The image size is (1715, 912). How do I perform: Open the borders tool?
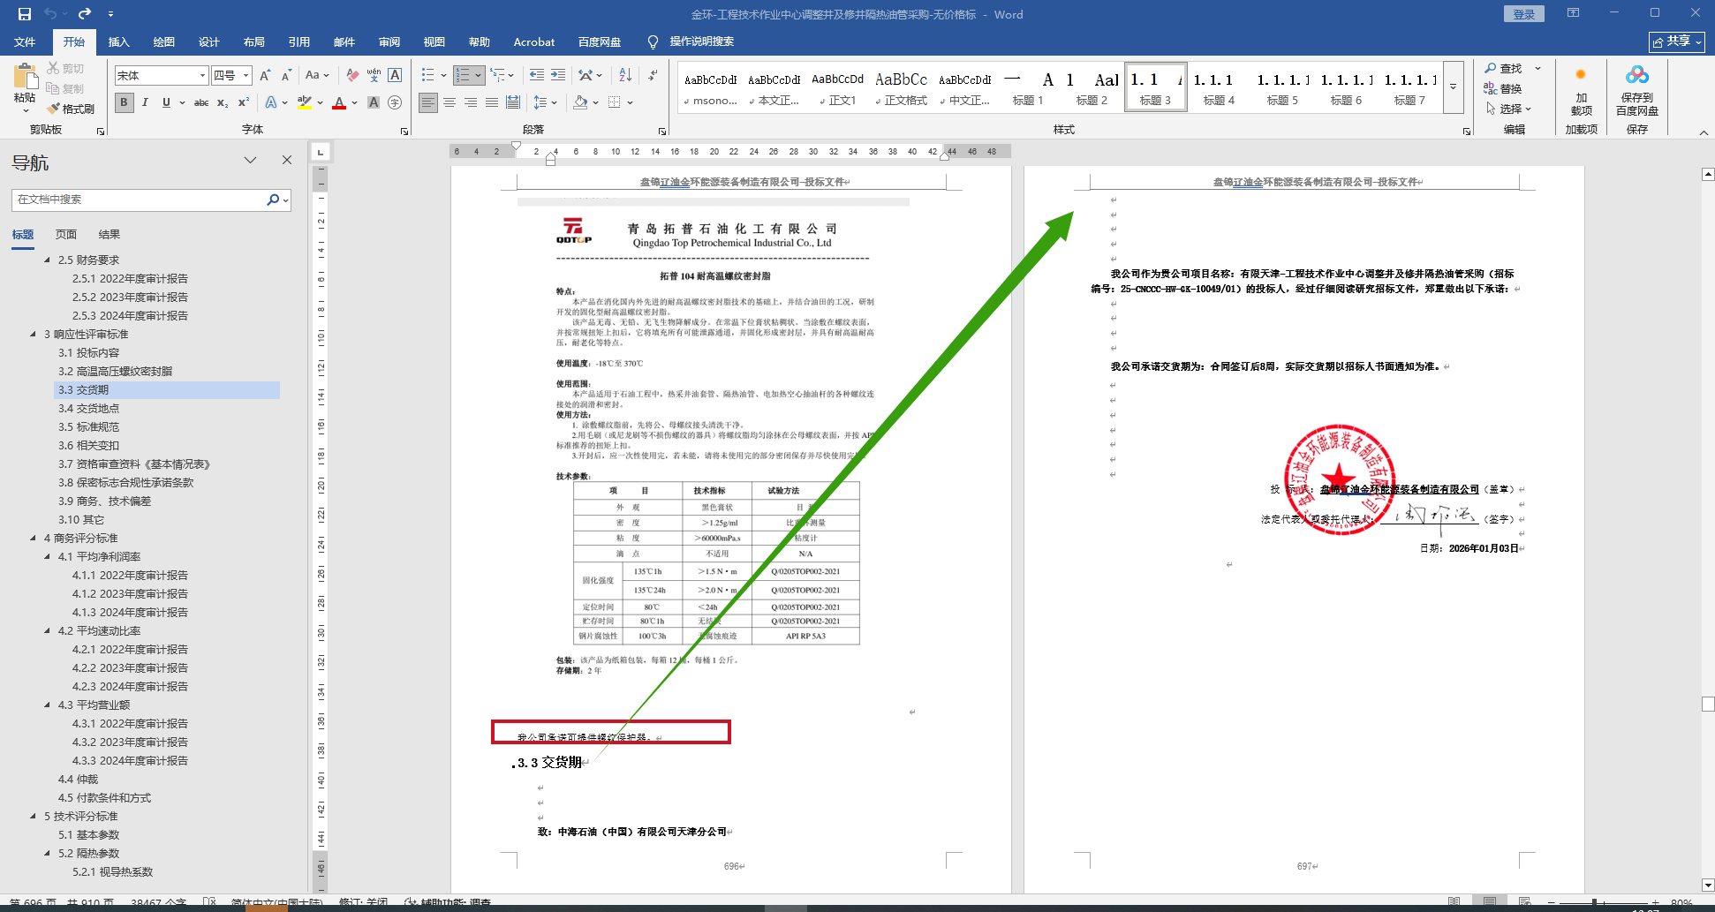(x=615, y=102)
